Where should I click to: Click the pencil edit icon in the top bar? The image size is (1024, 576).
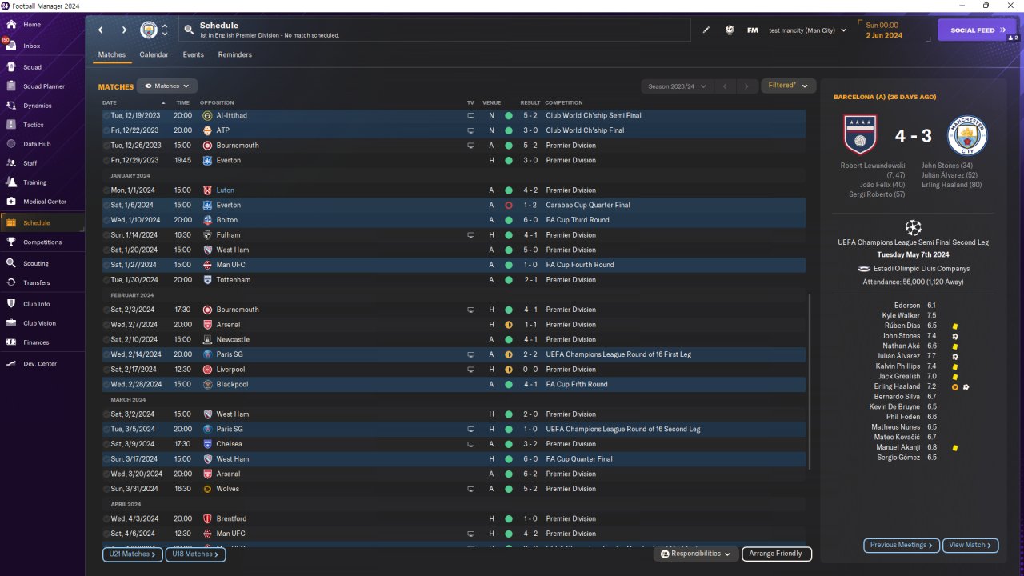click(x=706, y=30)
